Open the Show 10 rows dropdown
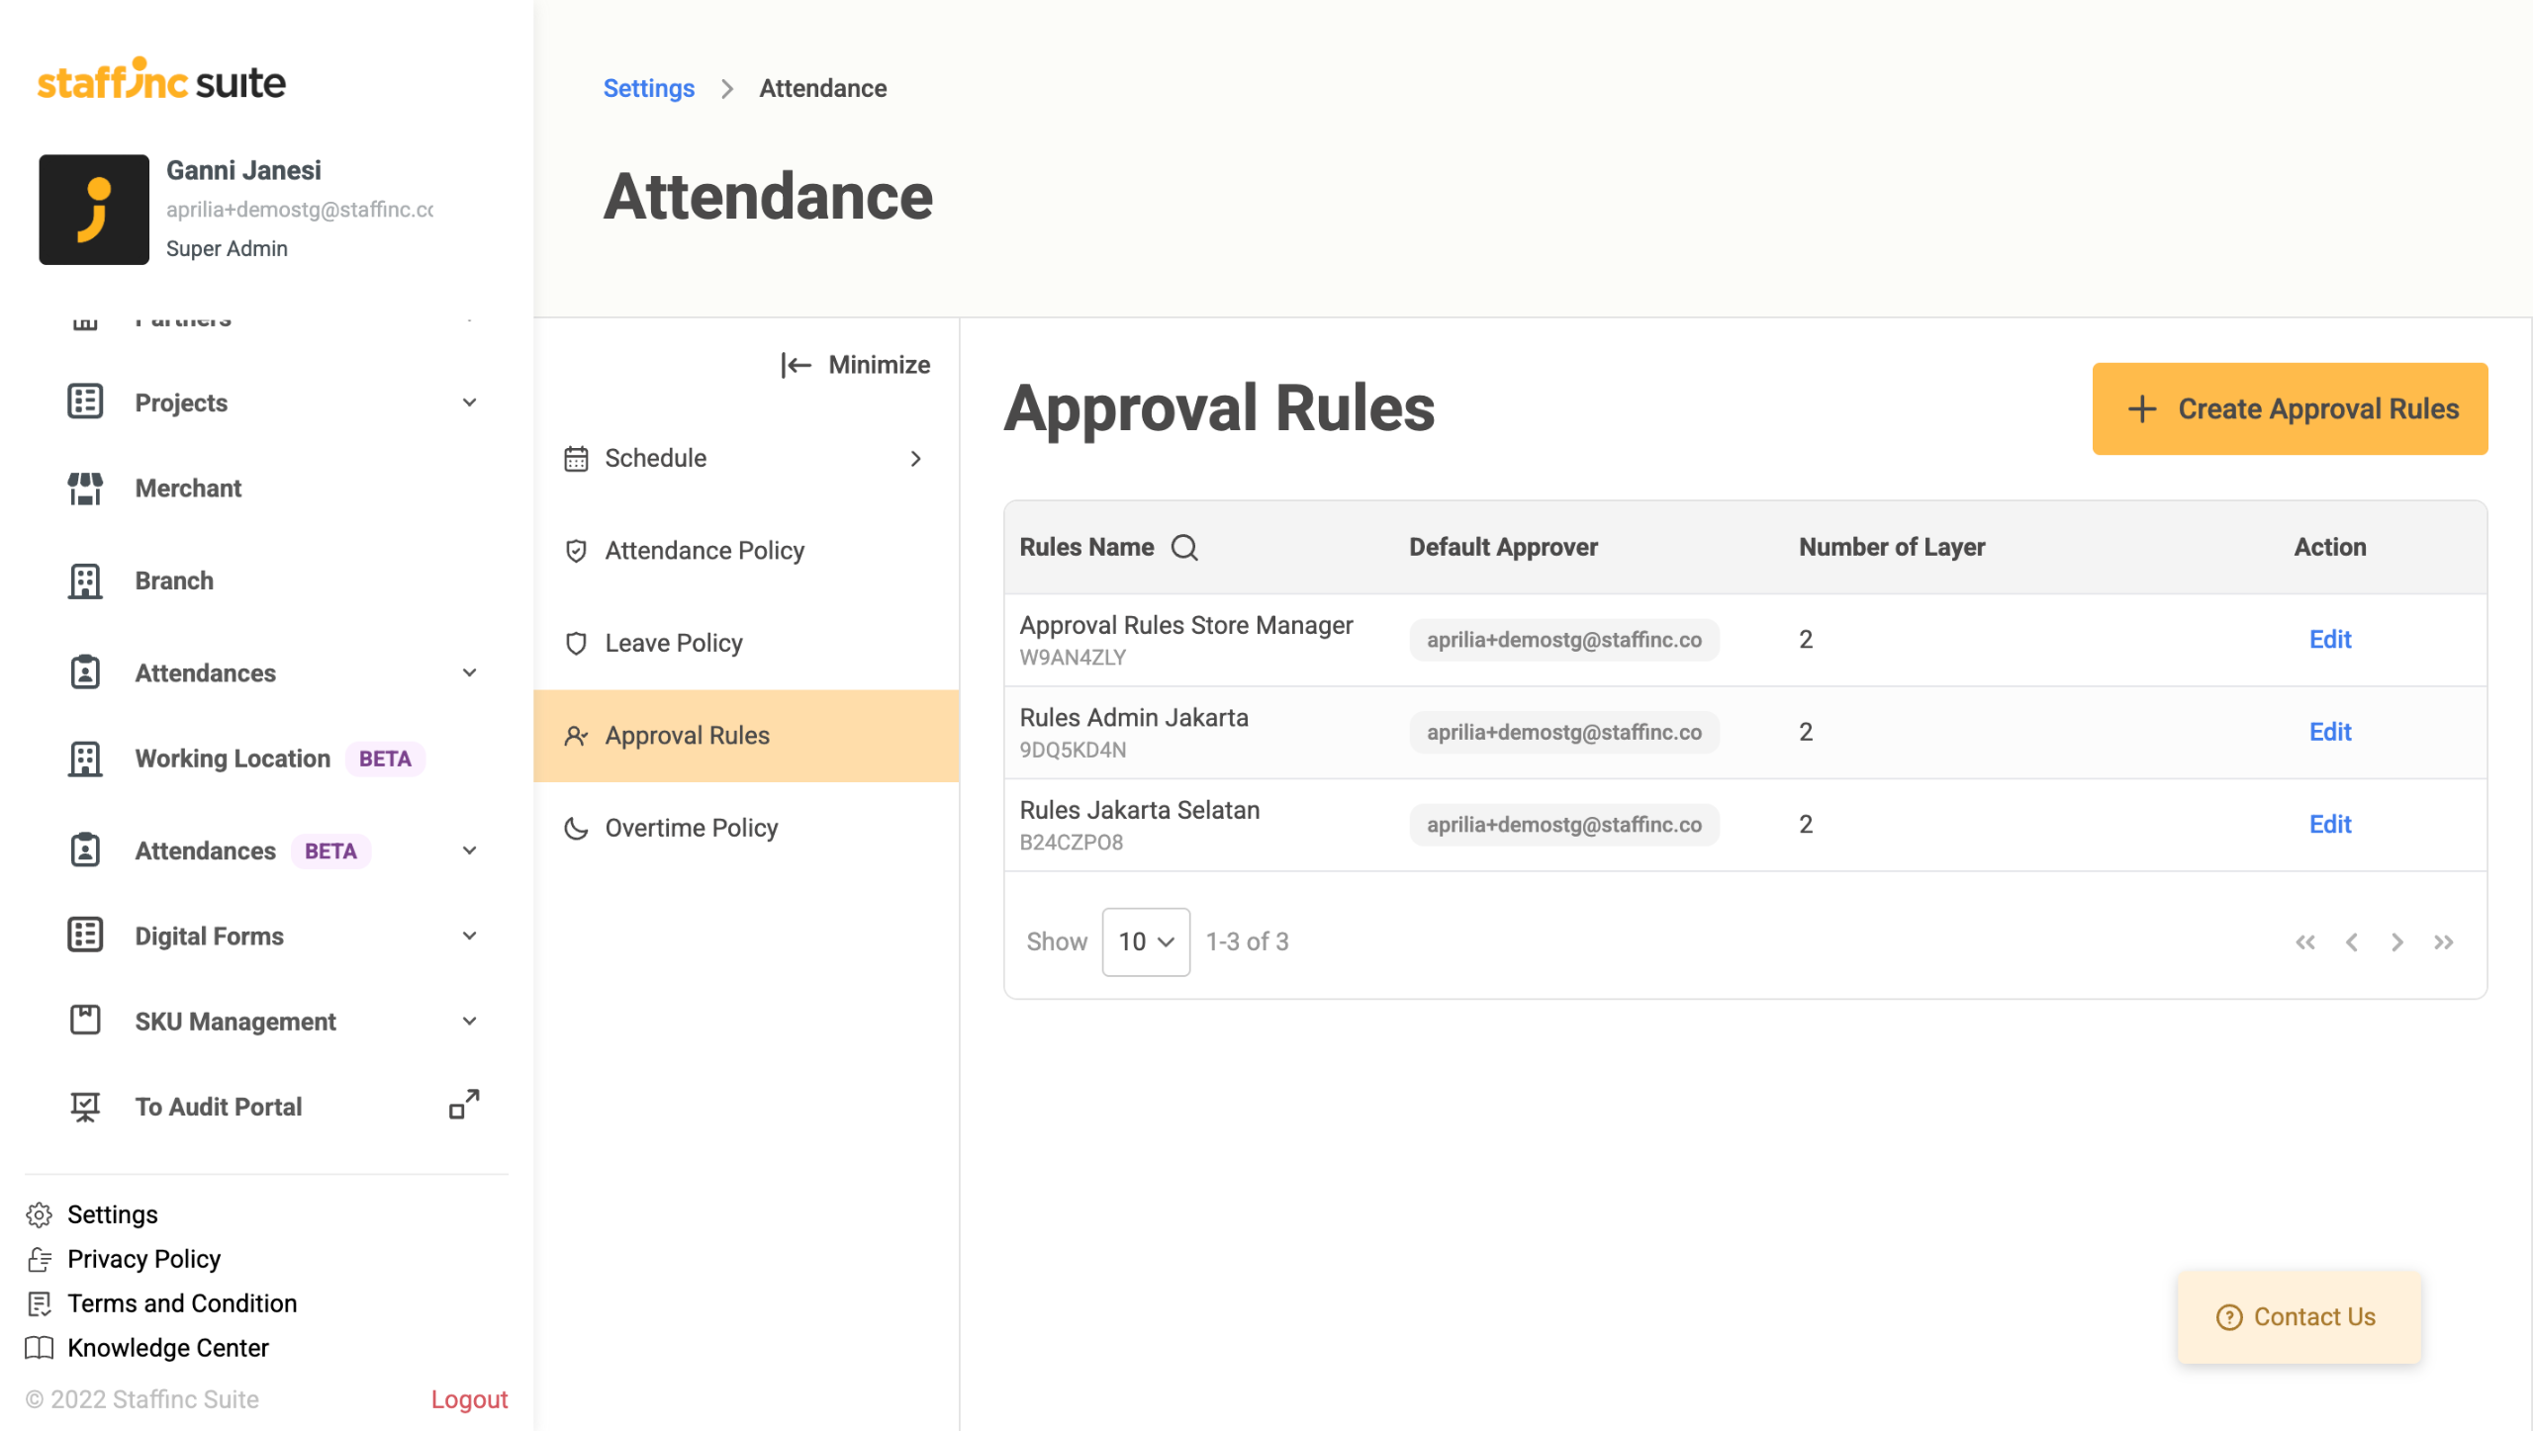The height and width of the screenshot is (1431, 2533). (x=1146, y=942)
